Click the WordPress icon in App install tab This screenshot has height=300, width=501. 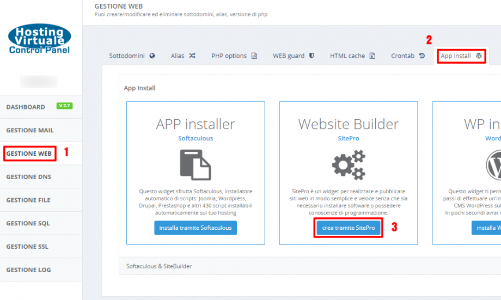(479, 56)
